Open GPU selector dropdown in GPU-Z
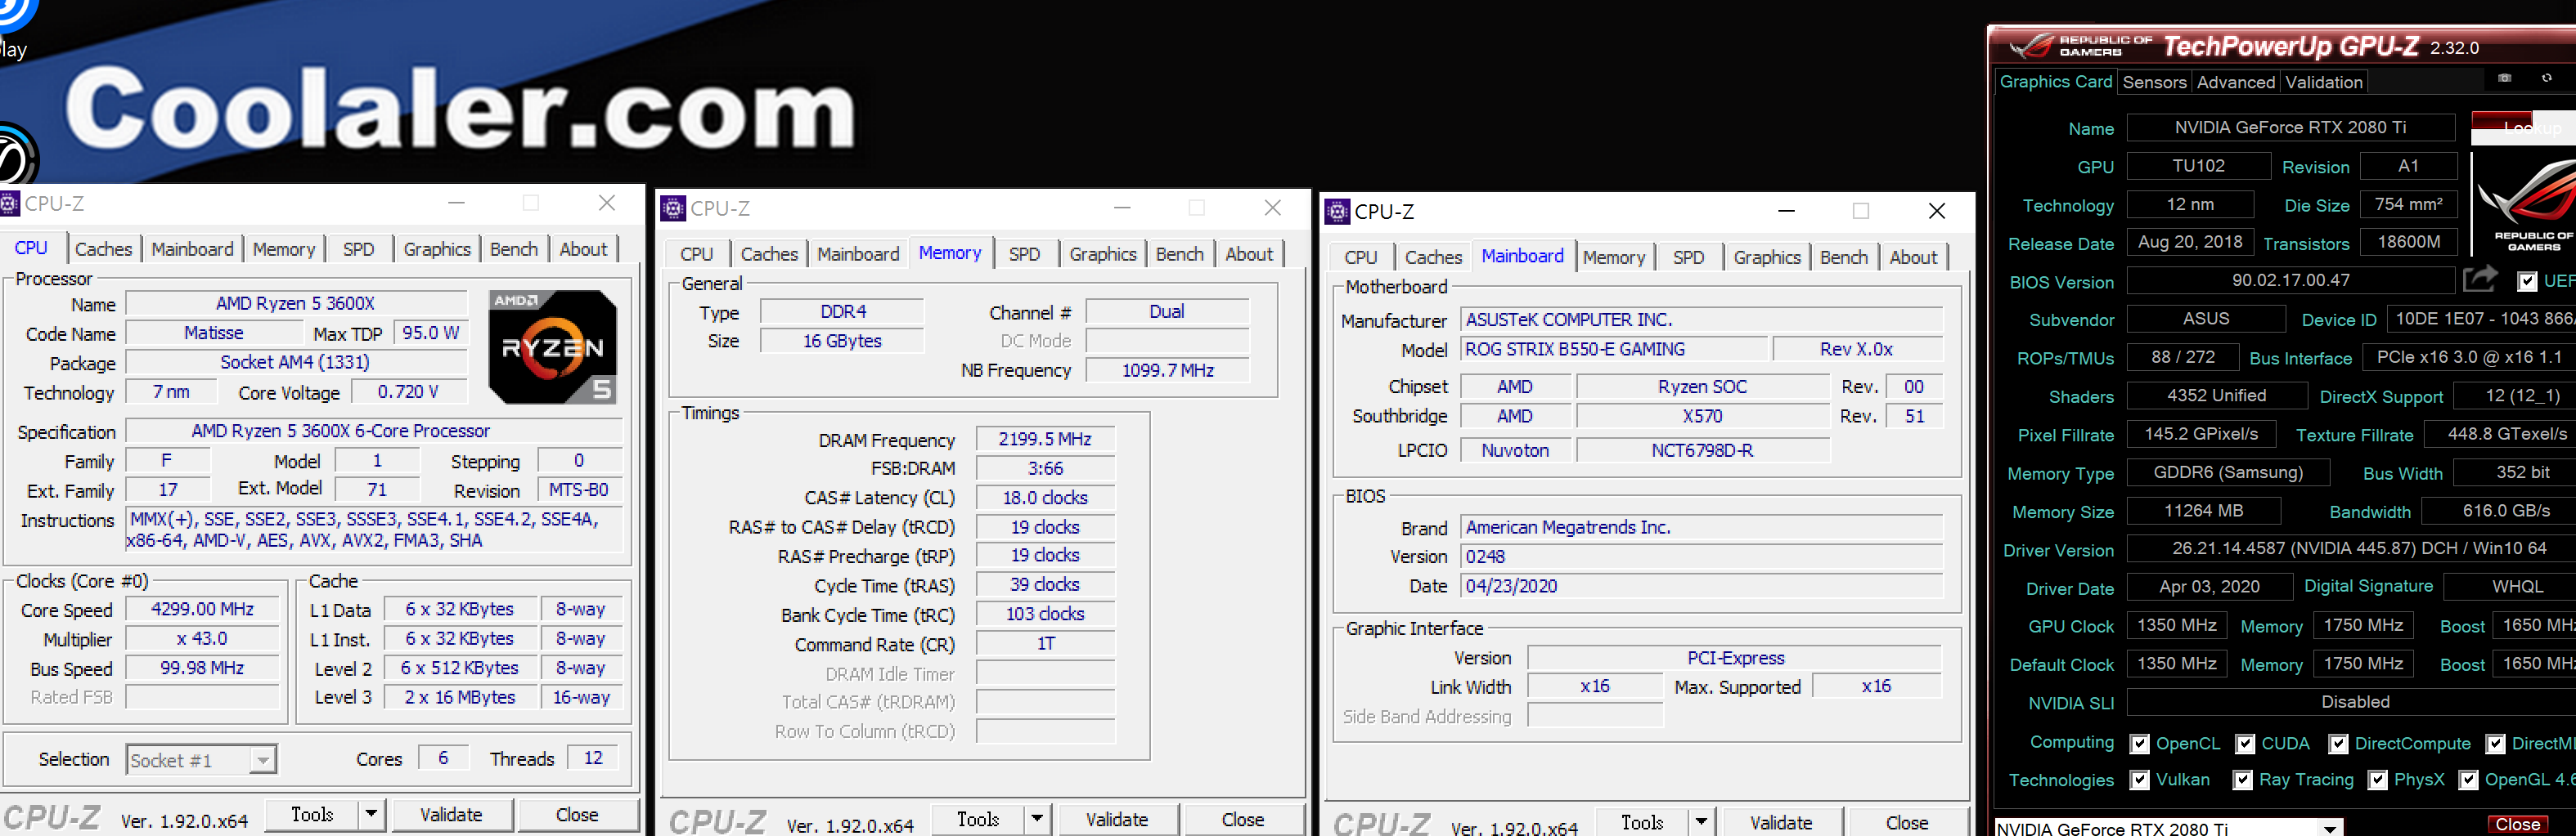Screen dimensions: 2576x836 [x=2330, y=828]
